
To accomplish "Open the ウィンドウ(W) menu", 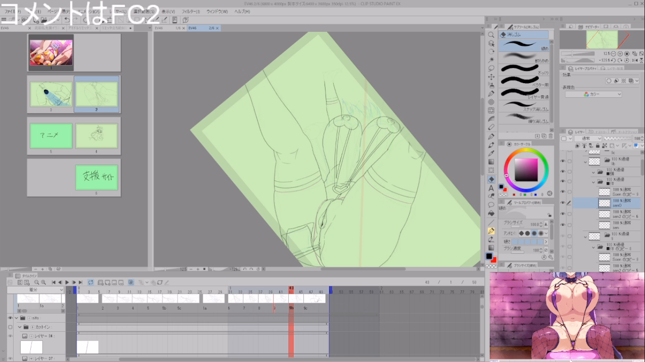I will click(x=216, y=11).
